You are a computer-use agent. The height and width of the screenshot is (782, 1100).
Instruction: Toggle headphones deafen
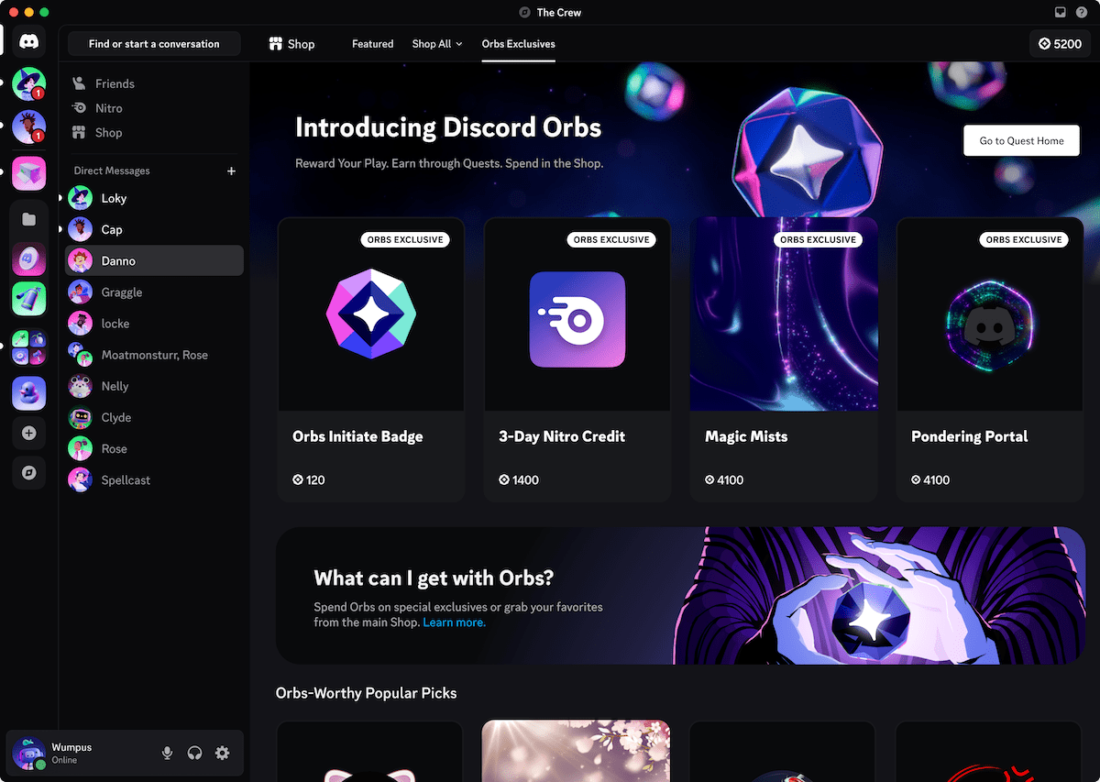point(194,753)
